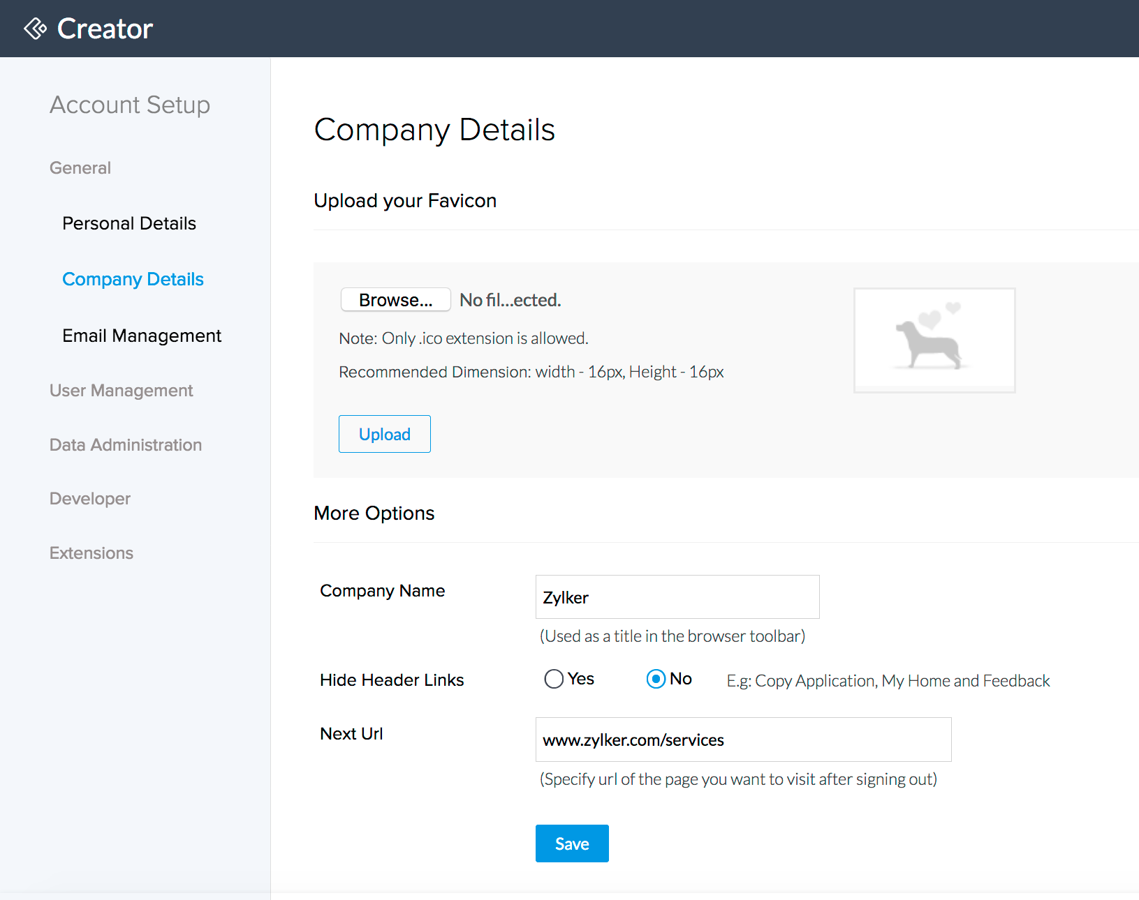Click the 'Recommended Dimension' note text

[531, 372]
